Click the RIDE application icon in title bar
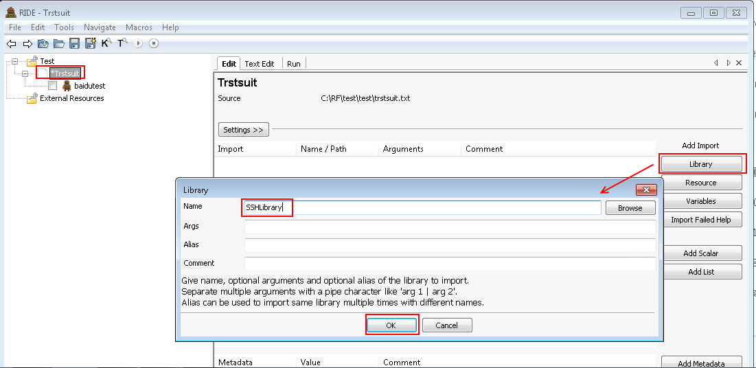 tap(11, 12)
